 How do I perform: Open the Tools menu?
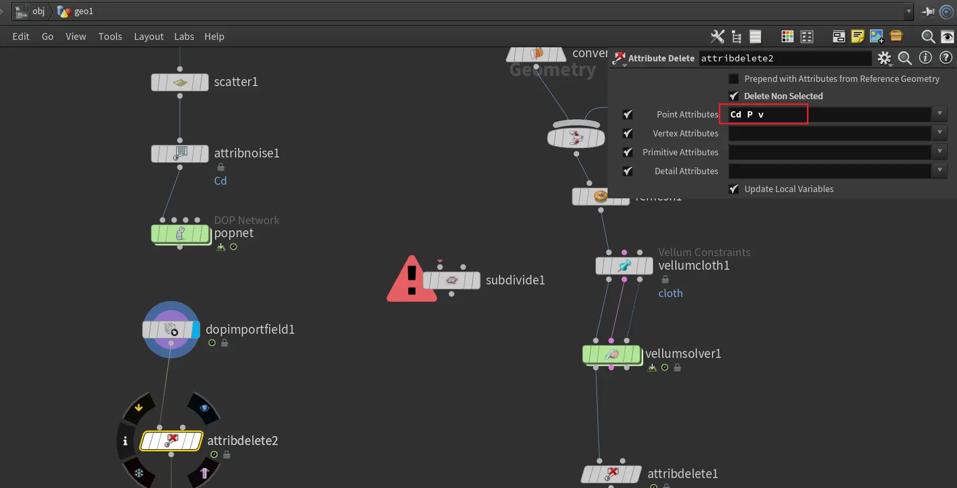(x=110, y=36)
